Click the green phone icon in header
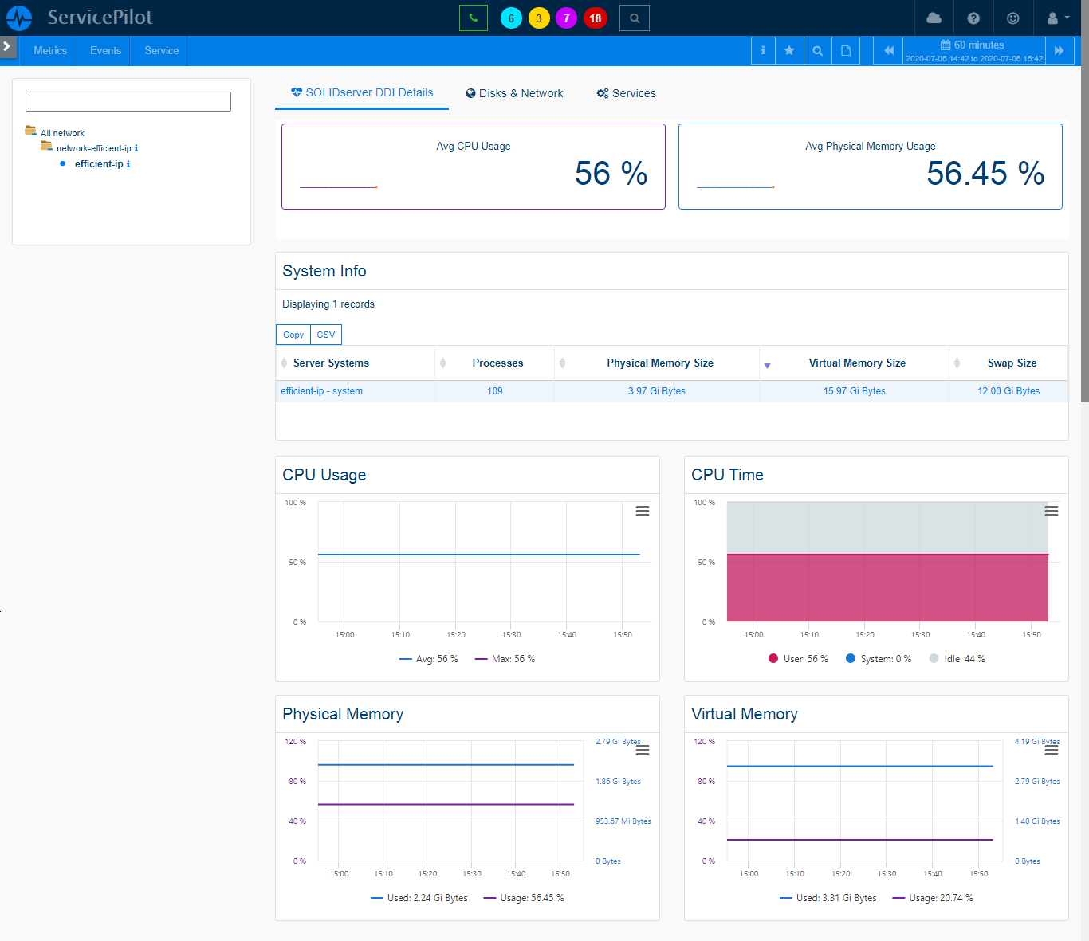This screenshot has width=1089, height=941. click(x=473, y=18)
